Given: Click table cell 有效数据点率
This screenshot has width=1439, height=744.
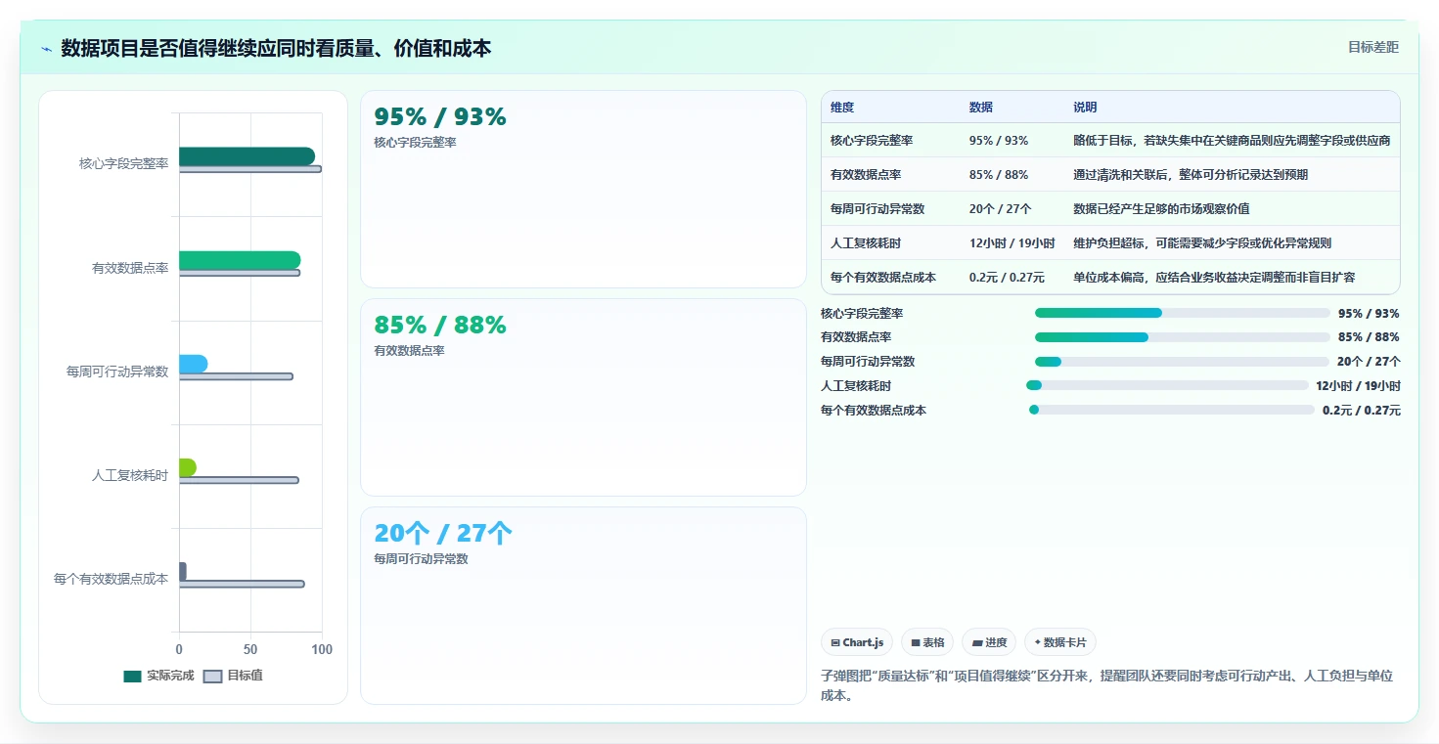Looking at the screenshot, I should [x=866, y=175].
